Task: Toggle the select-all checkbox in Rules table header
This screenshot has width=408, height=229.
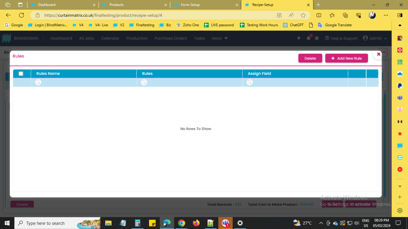Action: tap(21, 74)
